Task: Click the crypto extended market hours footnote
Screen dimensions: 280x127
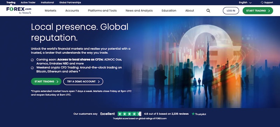Action: [x=81, y=93]
